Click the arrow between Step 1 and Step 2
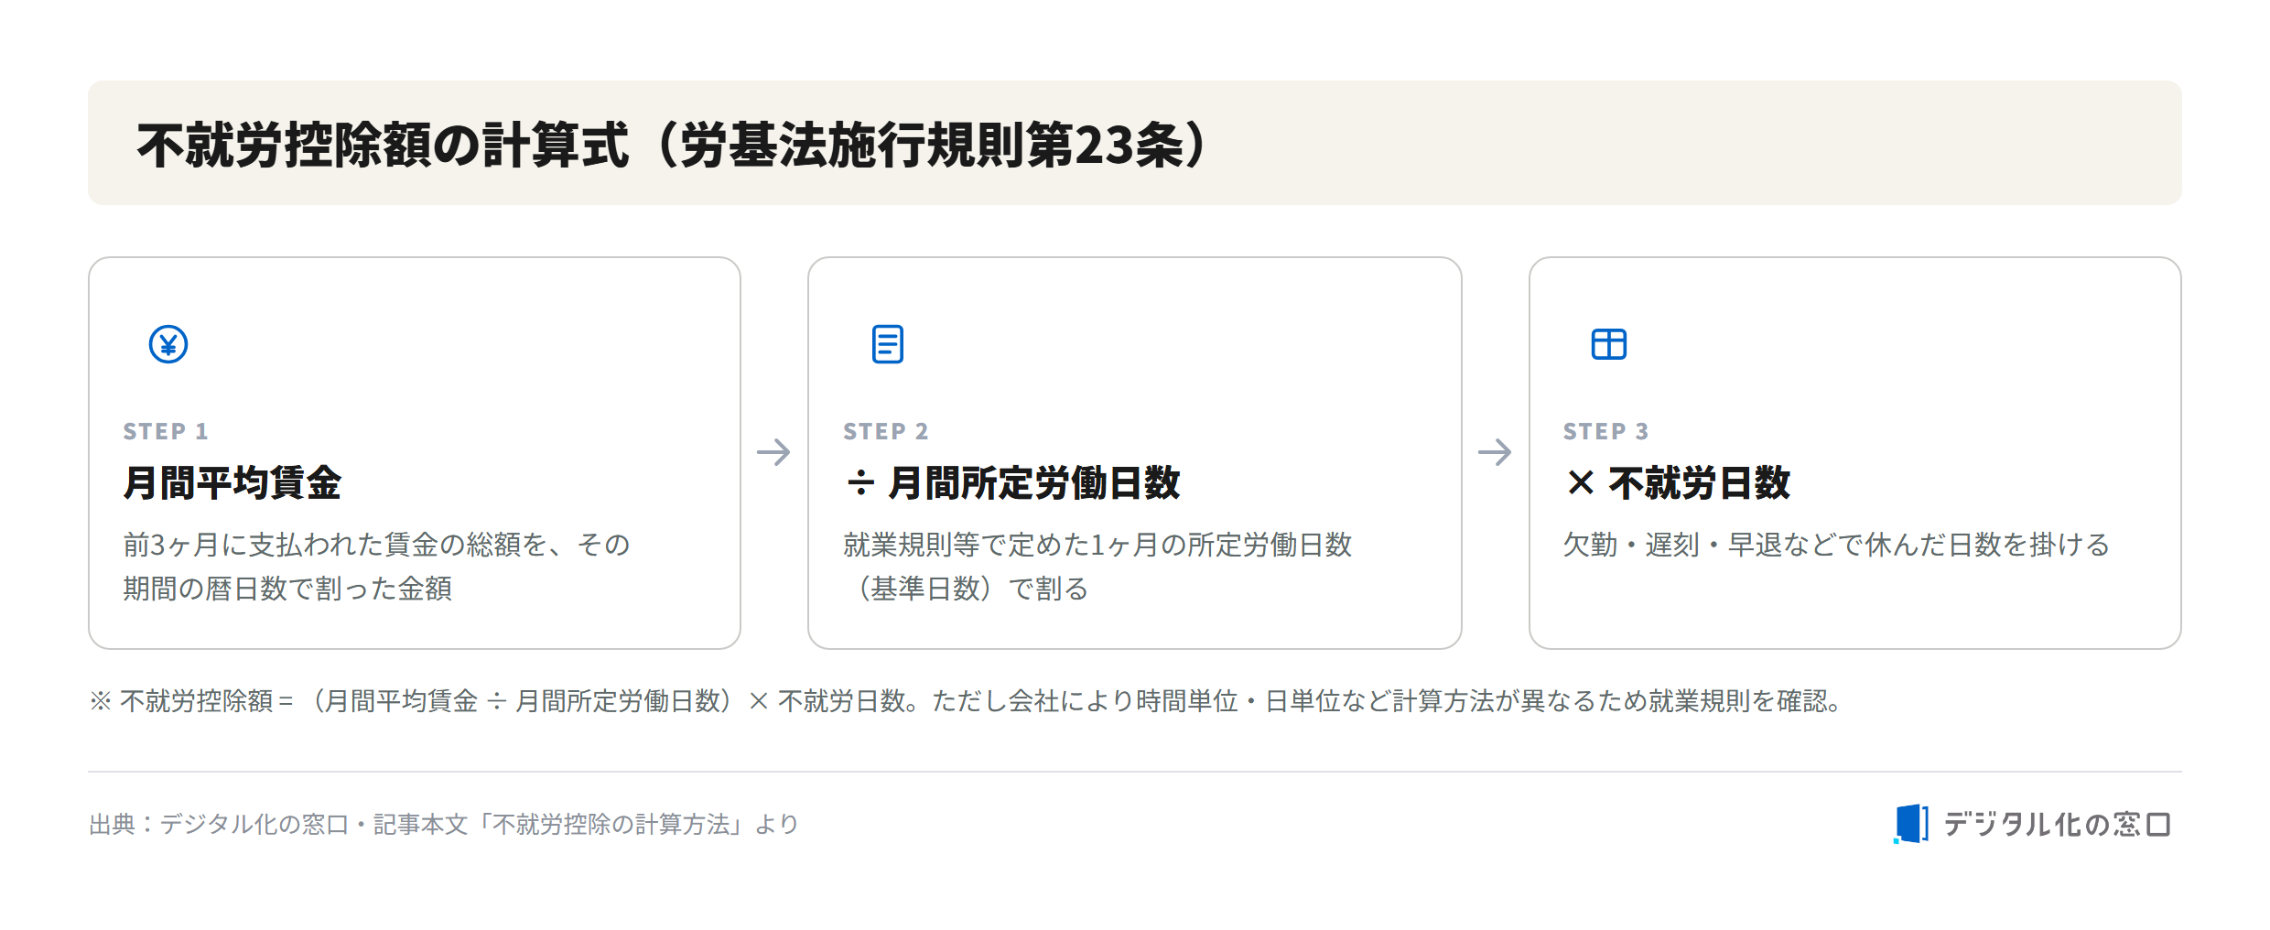 [773, 451]
